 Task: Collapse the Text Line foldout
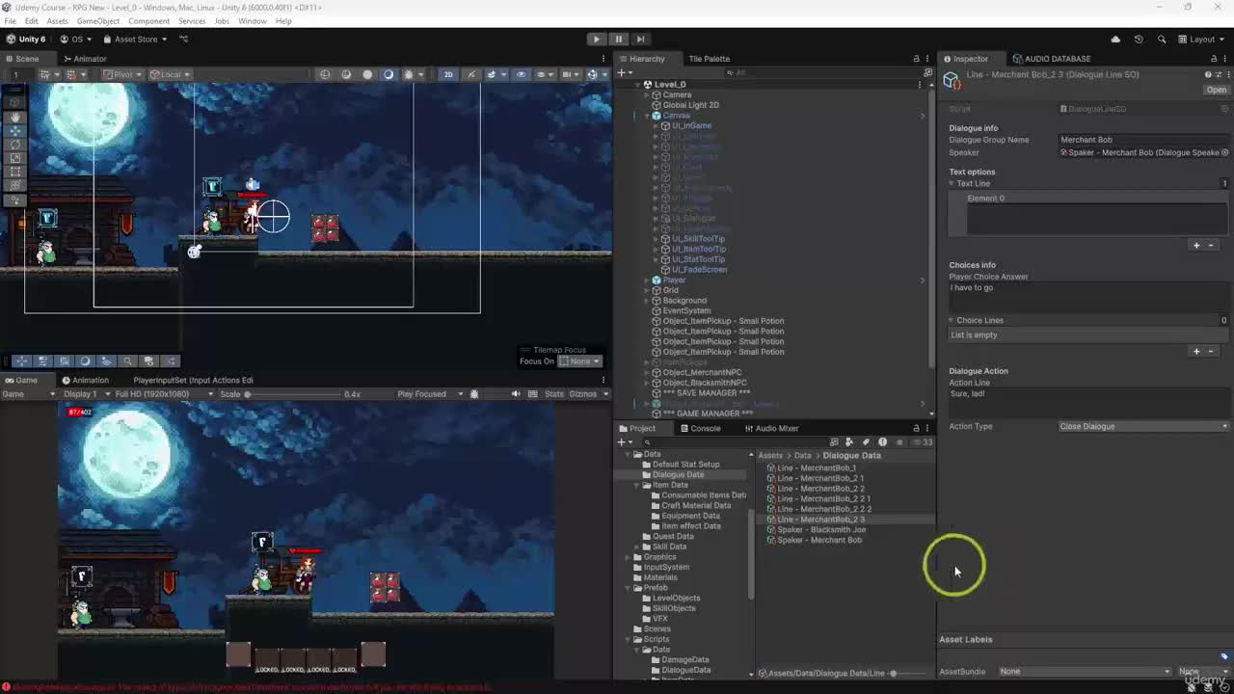(952, 183)
